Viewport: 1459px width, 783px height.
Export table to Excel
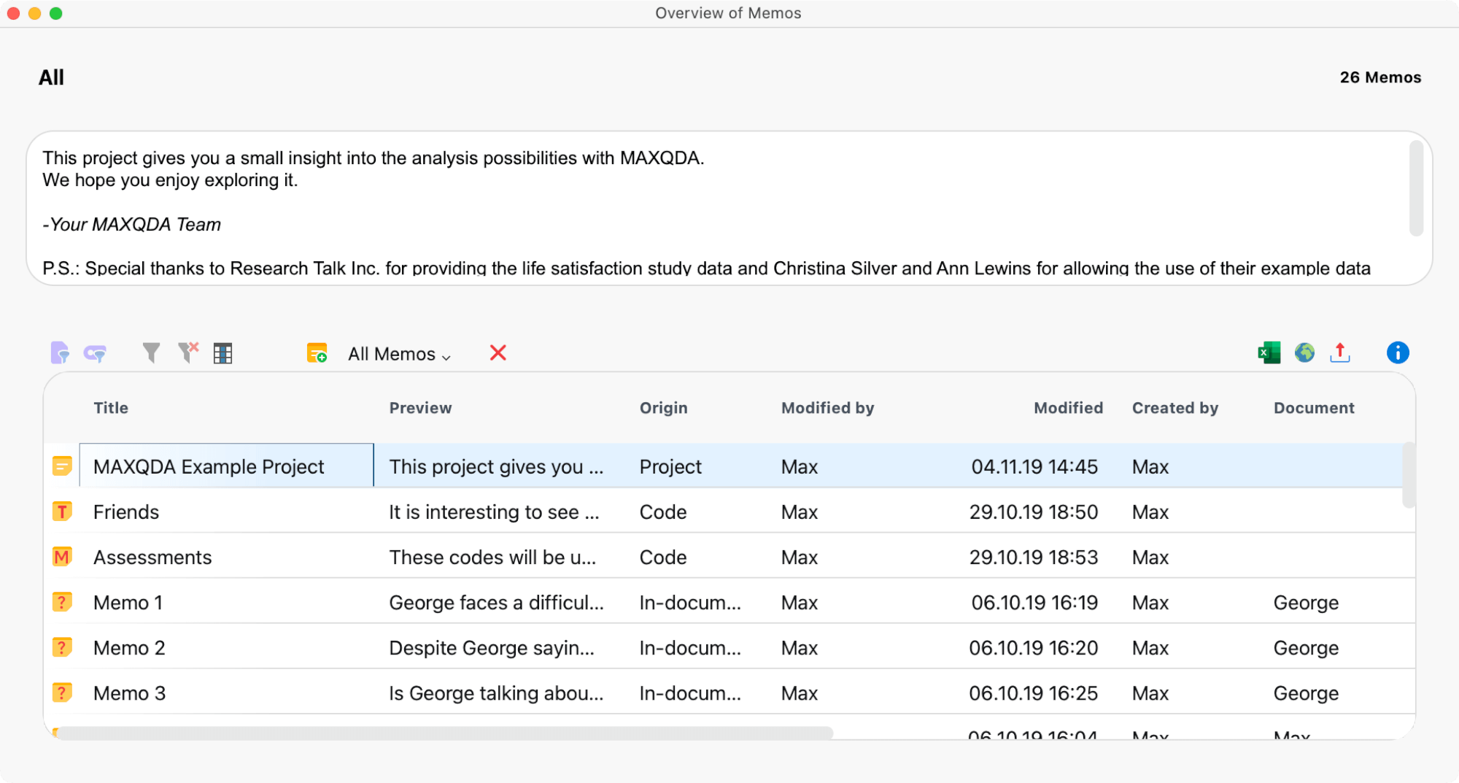pos(1269,353)
